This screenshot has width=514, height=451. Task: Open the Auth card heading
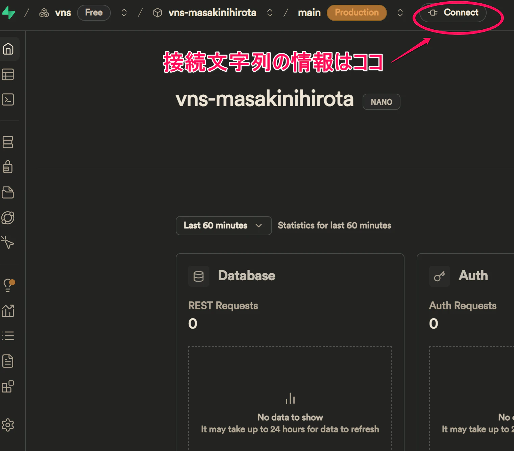(x=473, y=276)
